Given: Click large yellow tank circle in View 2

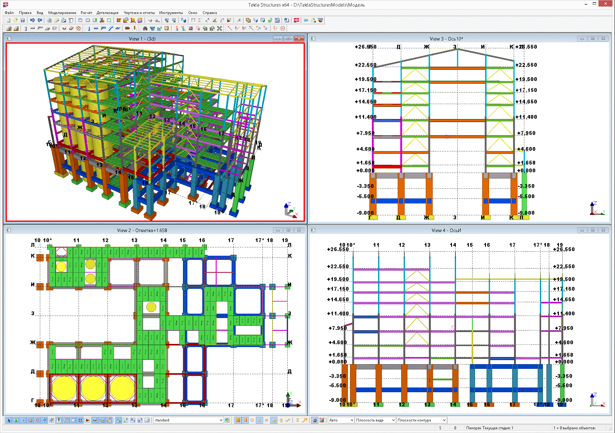Looking at the screenshot, I should (x=64, y=388).
